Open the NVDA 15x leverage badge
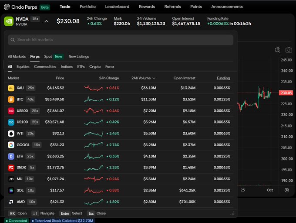 (x=35, y=19)
